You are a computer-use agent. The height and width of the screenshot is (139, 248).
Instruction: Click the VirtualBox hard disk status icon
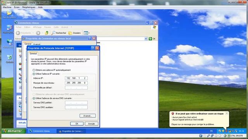pyautogui.click(x=201, y=136)
